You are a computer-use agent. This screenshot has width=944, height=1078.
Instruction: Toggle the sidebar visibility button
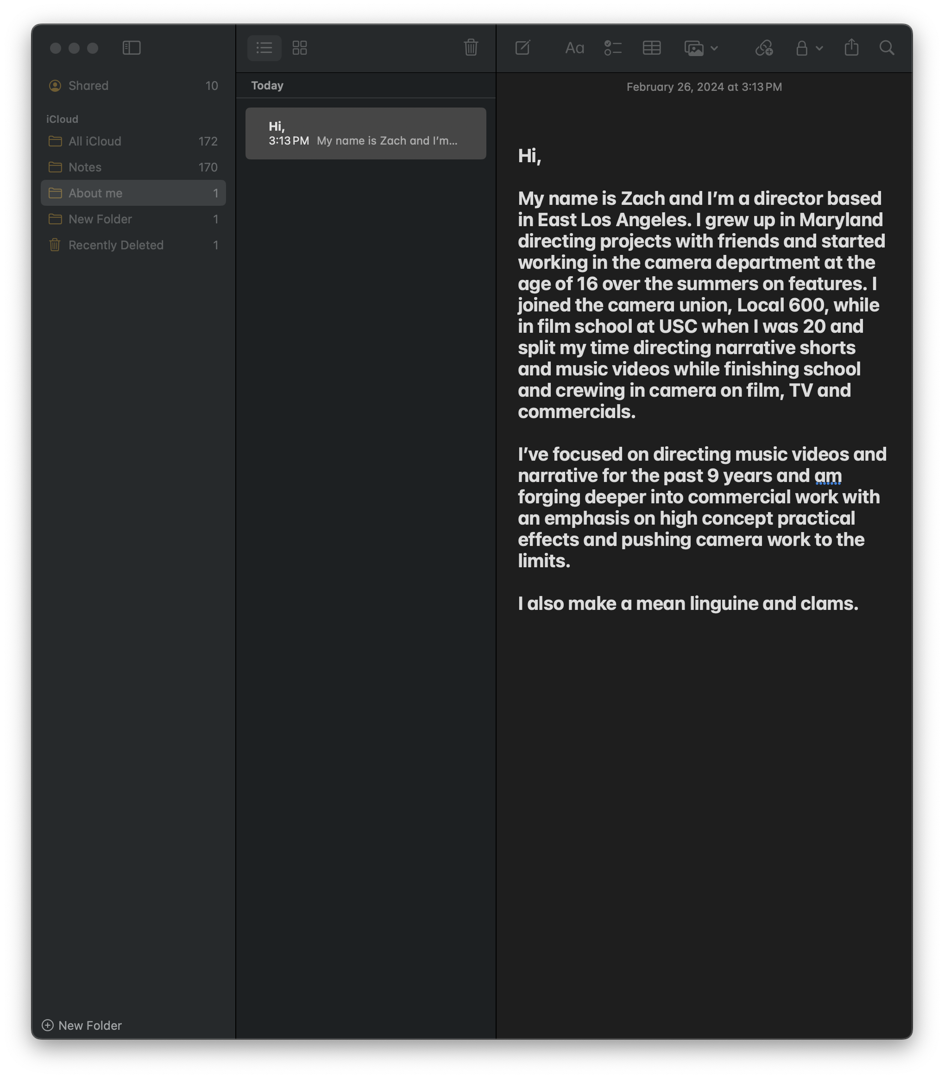[131, 48]
